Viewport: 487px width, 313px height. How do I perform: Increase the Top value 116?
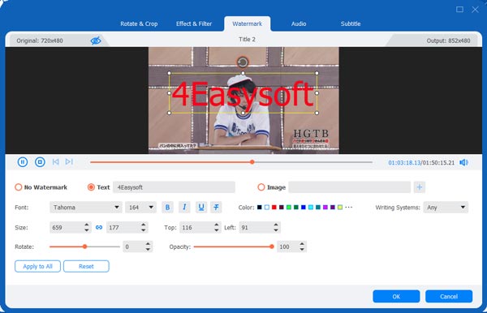click(217, 225)
